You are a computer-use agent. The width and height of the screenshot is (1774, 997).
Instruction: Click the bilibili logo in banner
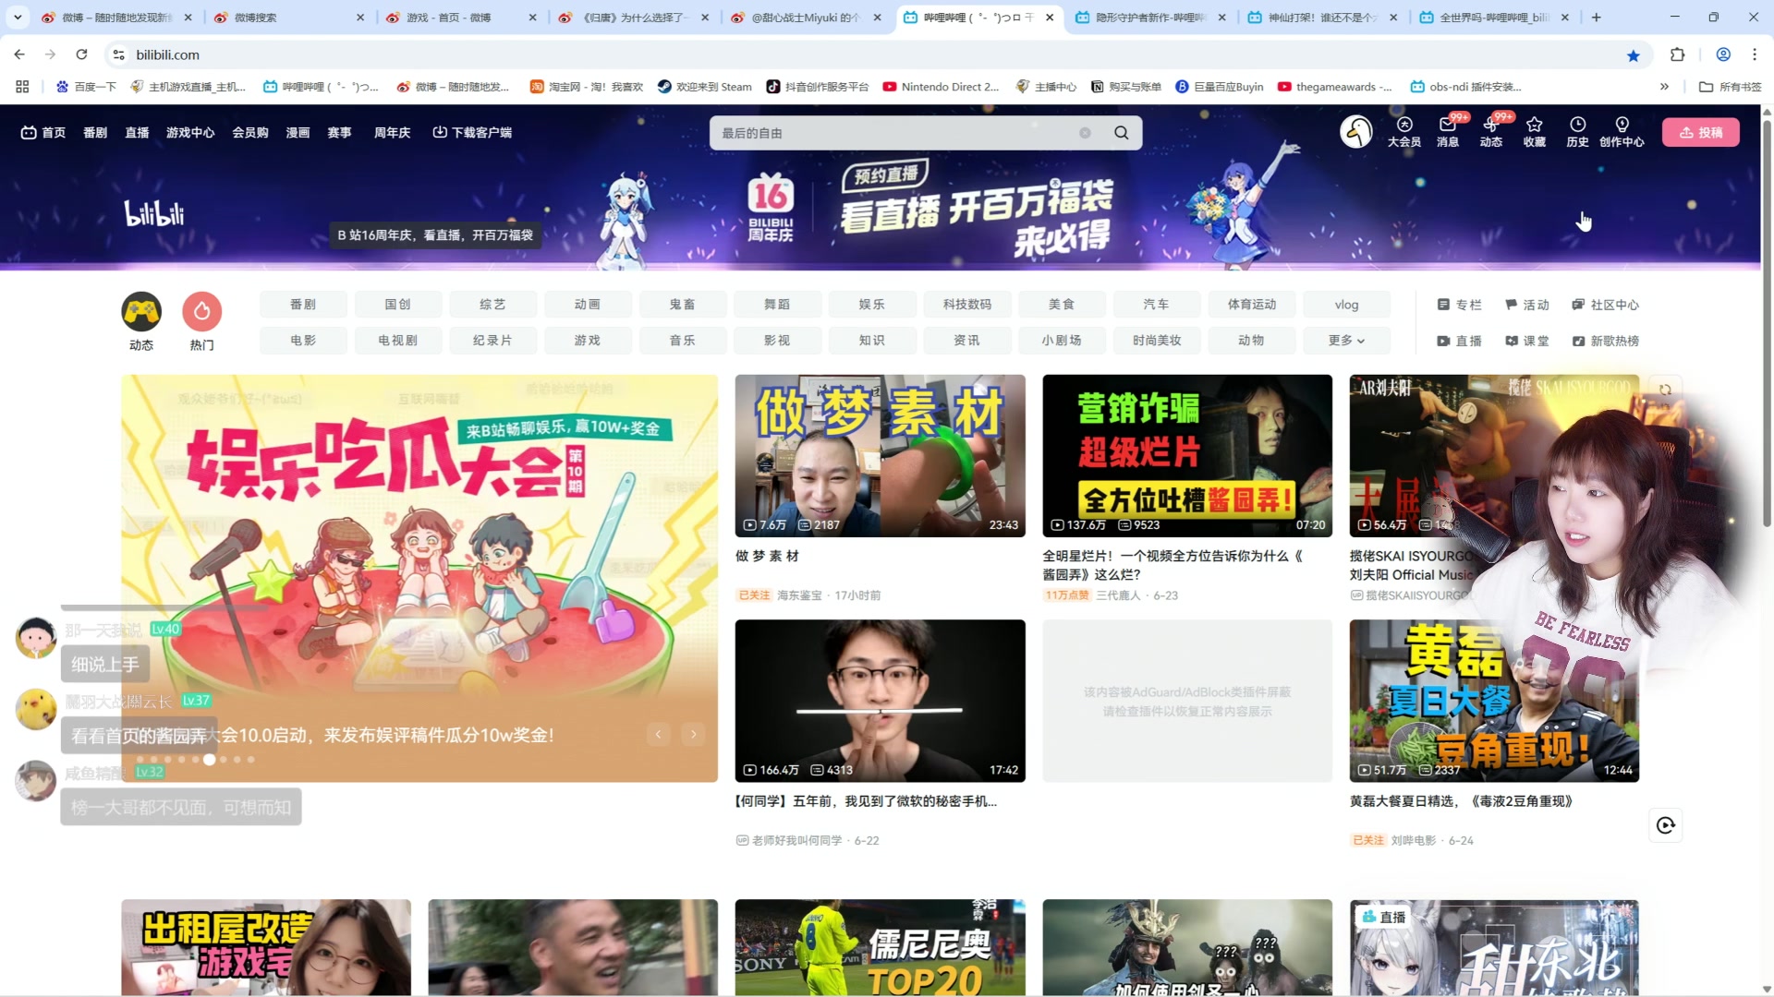154,214
